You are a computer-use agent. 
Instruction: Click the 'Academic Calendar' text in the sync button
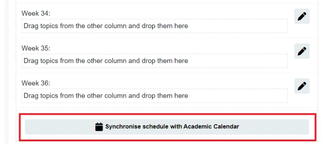(x=211, y=127)
